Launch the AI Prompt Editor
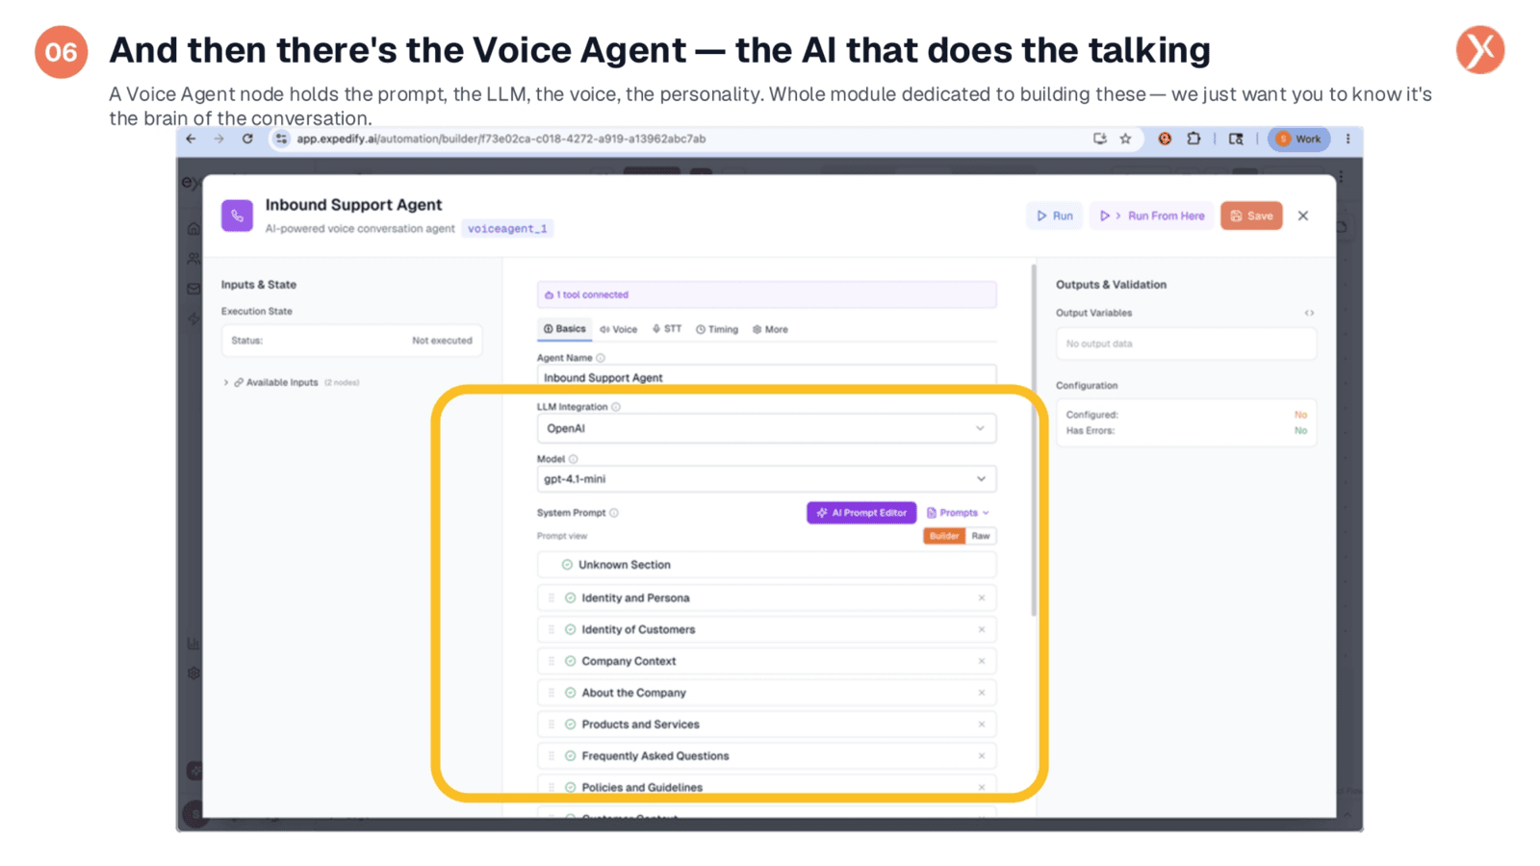Viewport: 1540px width, 866px height. [x=861, y=513]
